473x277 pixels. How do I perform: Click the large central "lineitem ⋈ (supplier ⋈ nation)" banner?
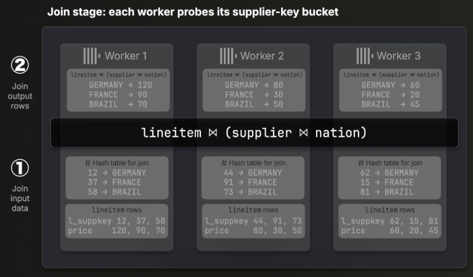pos(254,132)
